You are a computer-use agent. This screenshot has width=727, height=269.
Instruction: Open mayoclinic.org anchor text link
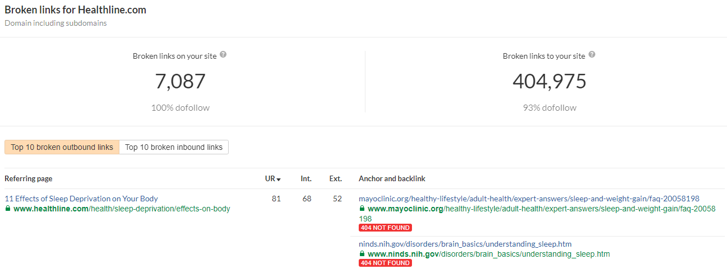click(529, 199)
